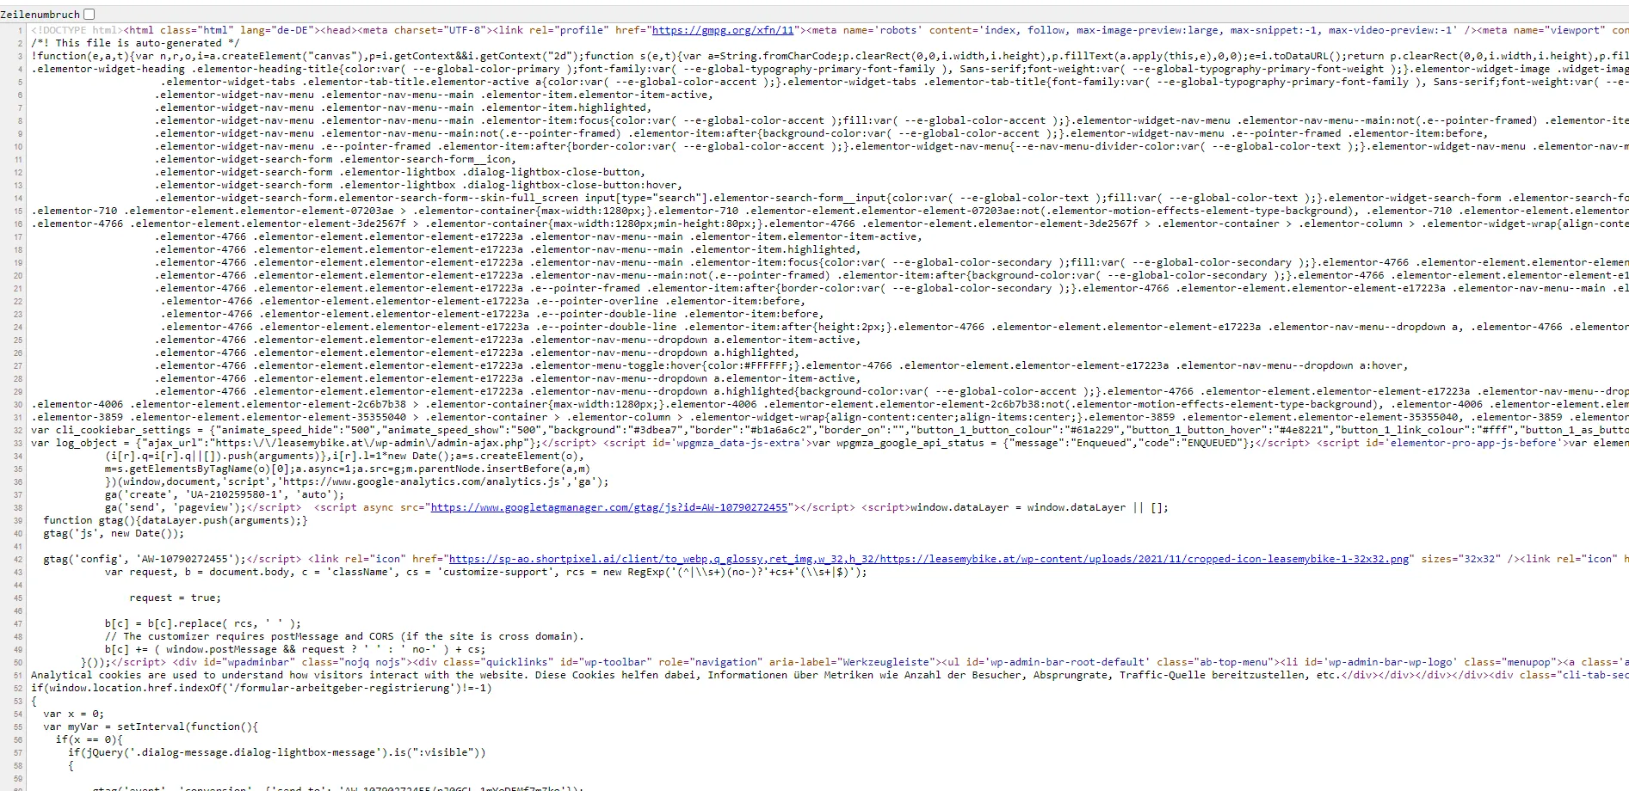Click the 'function gtag(){dataLayer.push(arguments);}' line

(176, 520)
